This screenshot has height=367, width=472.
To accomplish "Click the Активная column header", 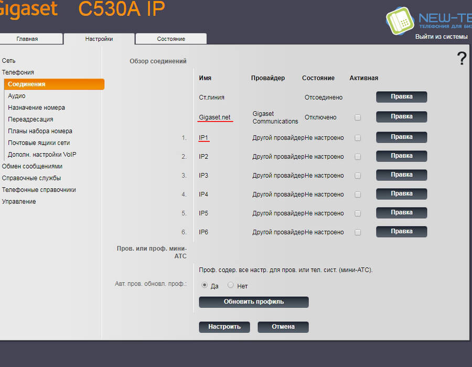I will [363, 78].
